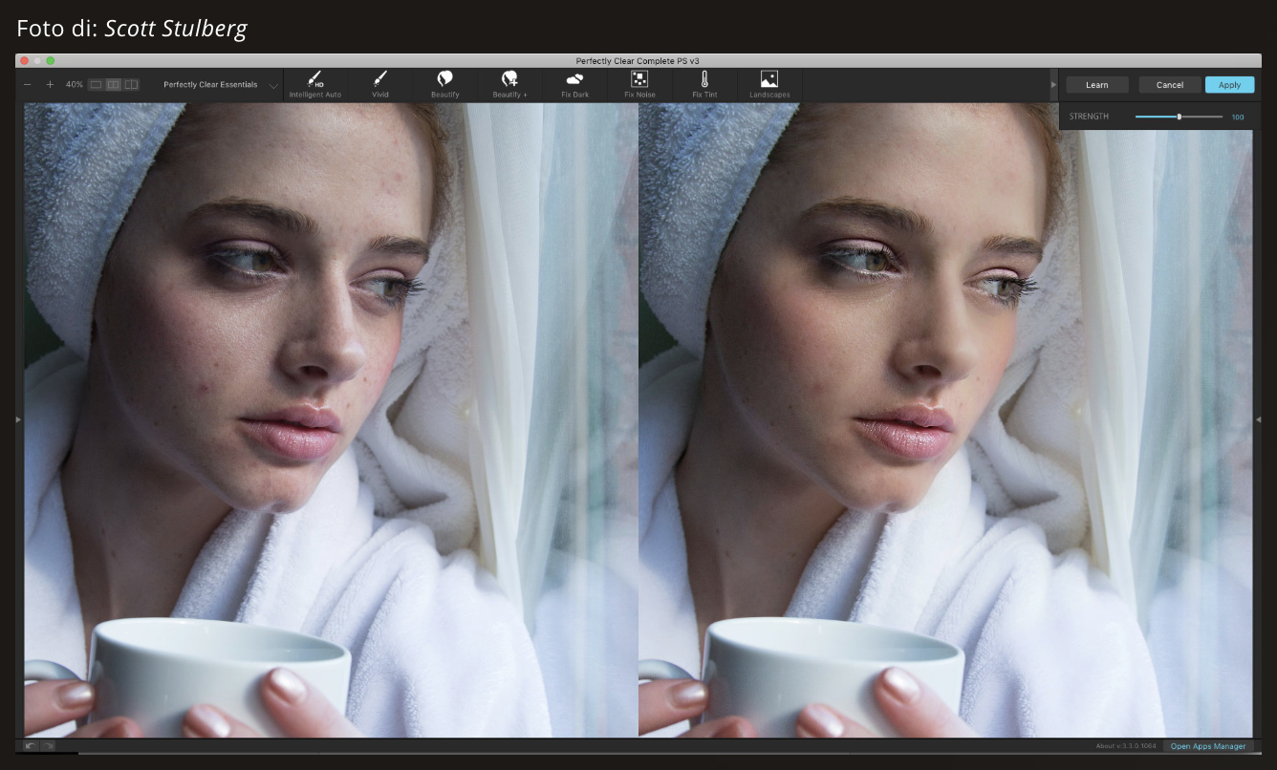Click the original photo preview pane

click(x=331, y=420)
